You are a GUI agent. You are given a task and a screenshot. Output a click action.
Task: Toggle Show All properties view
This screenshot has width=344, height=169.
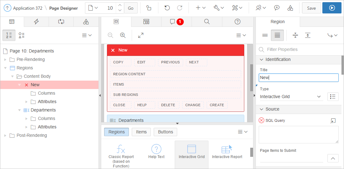277,35
